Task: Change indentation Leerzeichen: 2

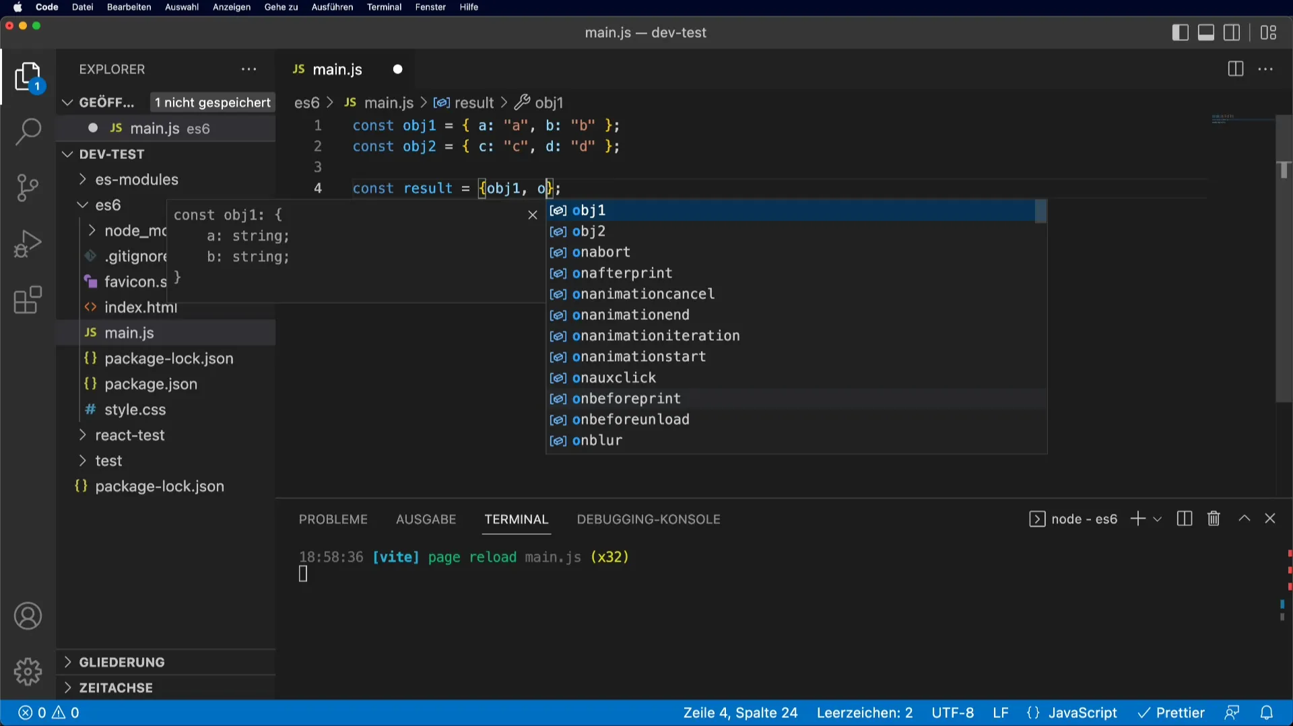Action: (x=865, y=713)
